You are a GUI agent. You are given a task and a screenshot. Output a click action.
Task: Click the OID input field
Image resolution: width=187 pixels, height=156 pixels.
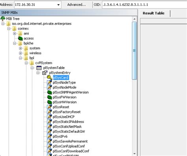(144, 5)
